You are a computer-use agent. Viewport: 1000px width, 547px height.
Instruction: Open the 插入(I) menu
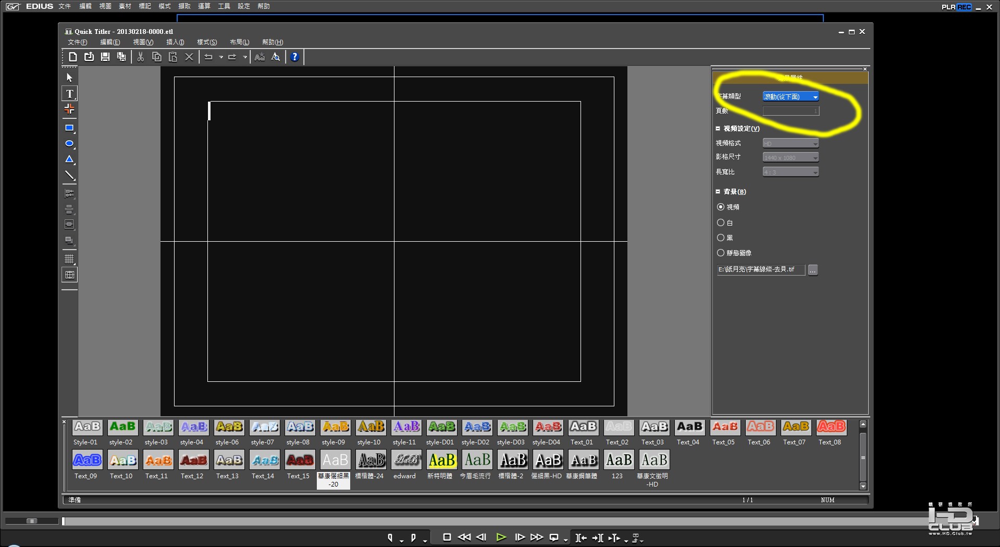[175, 42]
